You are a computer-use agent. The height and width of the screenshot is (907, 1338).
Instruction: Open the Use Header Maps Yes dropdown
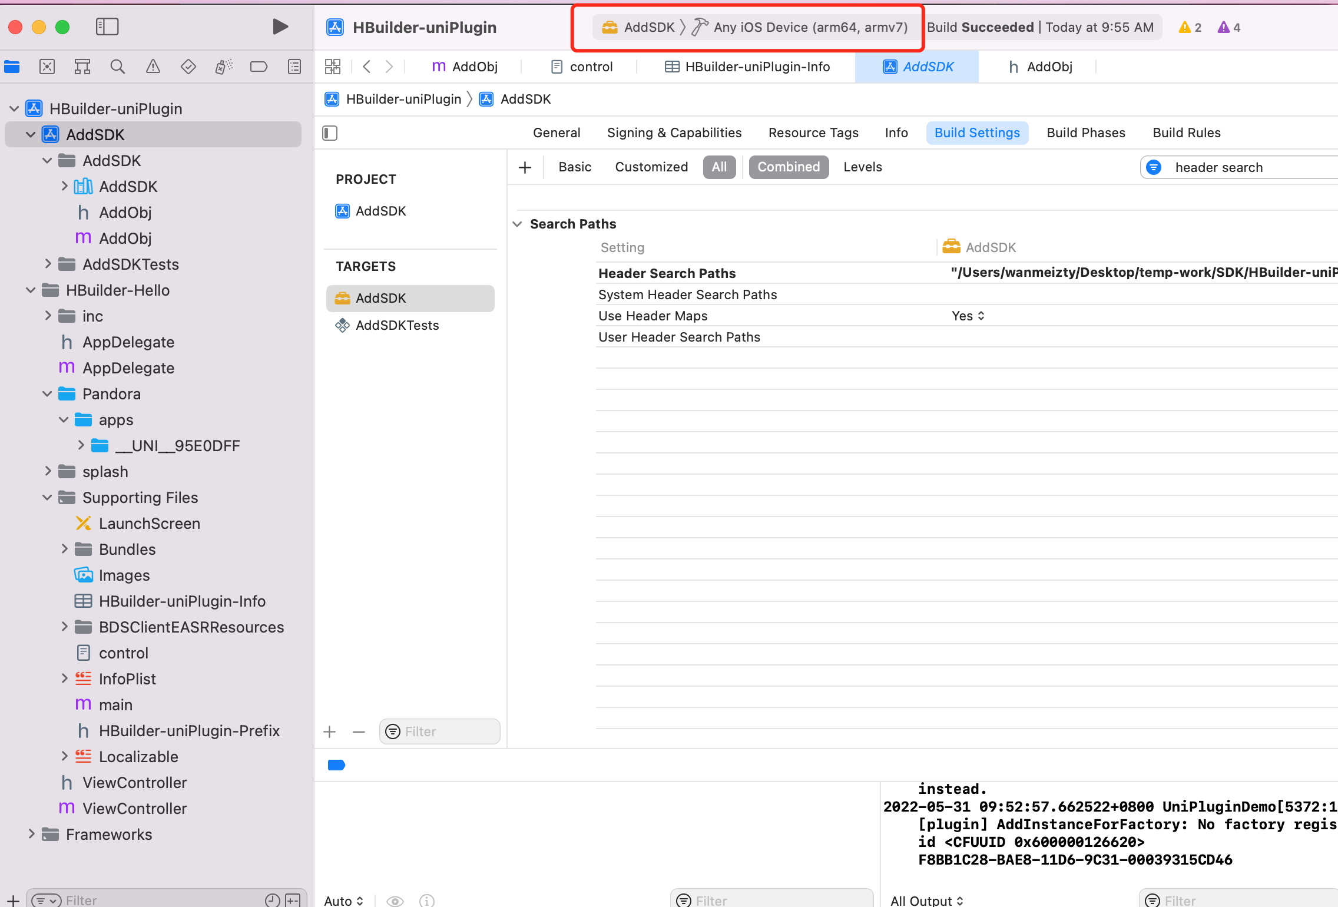point(968,316)
